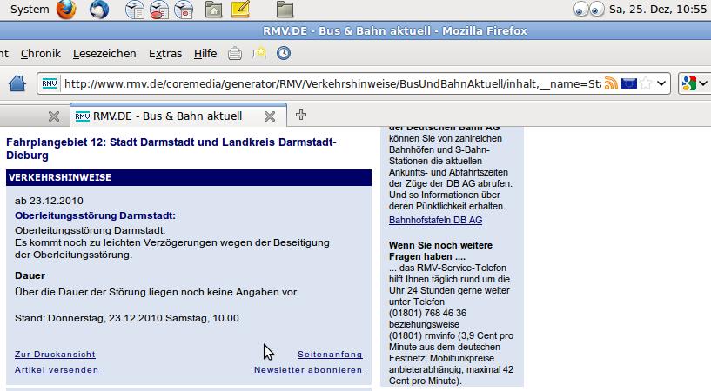This screenshot has height=391, width=711.
Task: Expand the address bar history dropdown
Action: pos(661,84)
